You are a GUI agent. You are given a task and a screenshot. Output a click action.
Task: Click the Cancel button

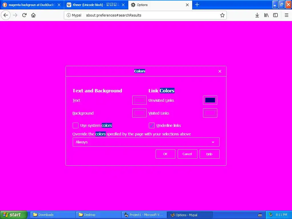click(x=187, y=154)
